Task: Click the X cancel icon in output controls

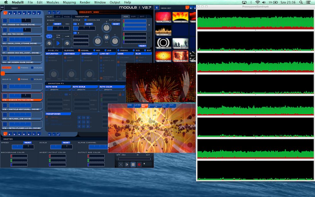Action: [x=121, y=165]
